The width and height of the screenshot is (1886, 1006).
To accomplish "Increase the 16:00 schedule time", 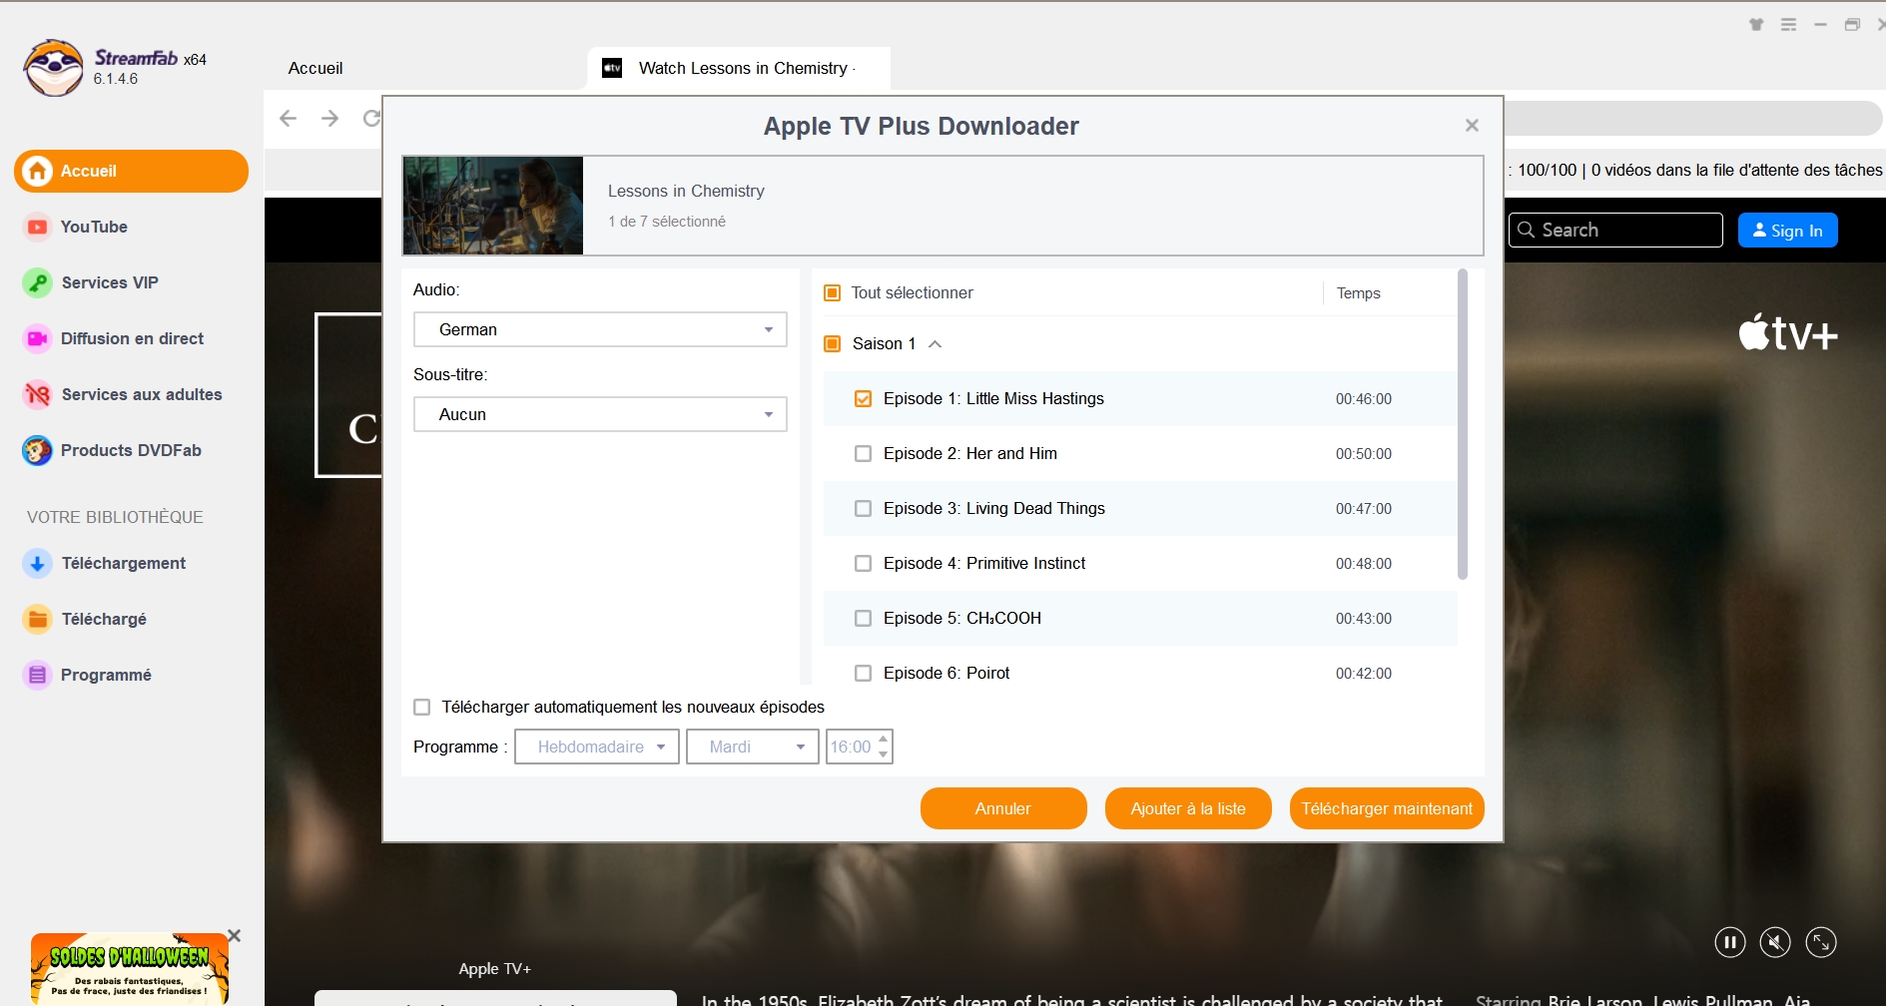I will pyautogui.click(x=884, y=740).
